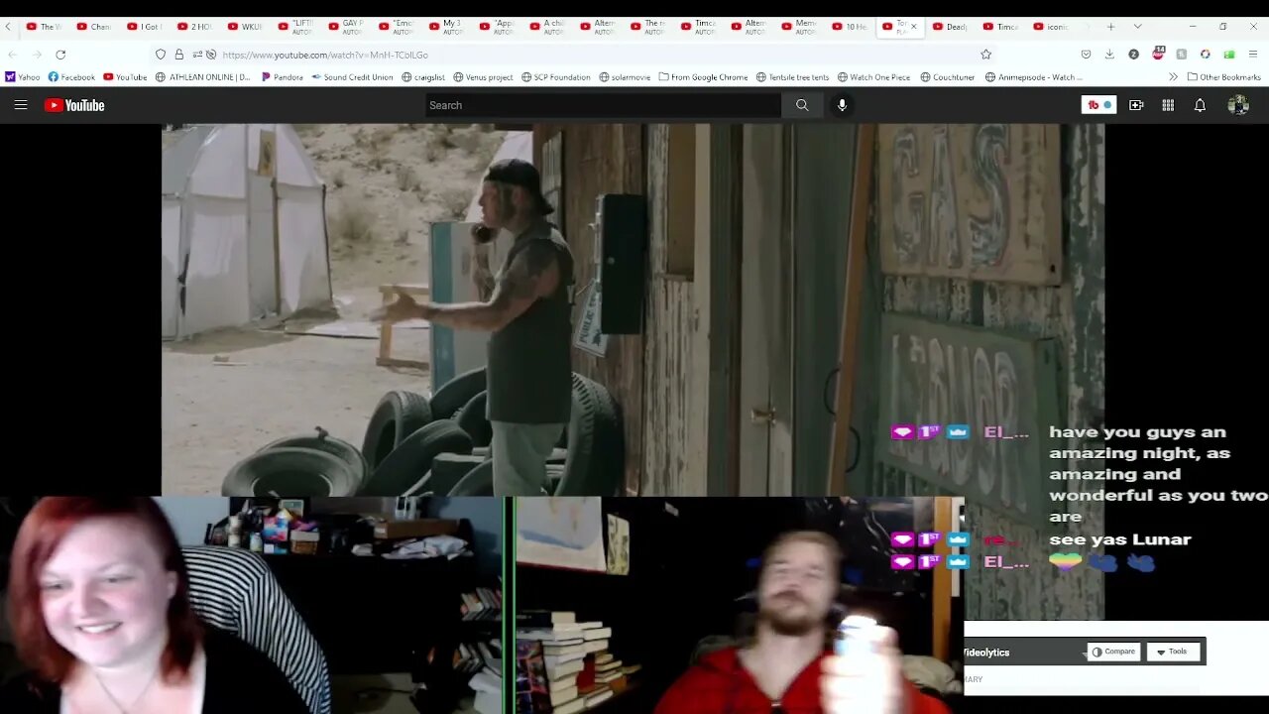The height and width of the screenshot is (714, 1269).
Task: Switch to the Dead tab
Action: (950, 27)
